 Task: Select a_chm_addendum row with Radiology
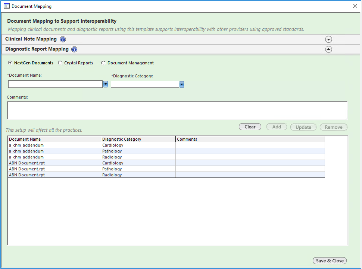pyautogui.click(x=166, y=157)
